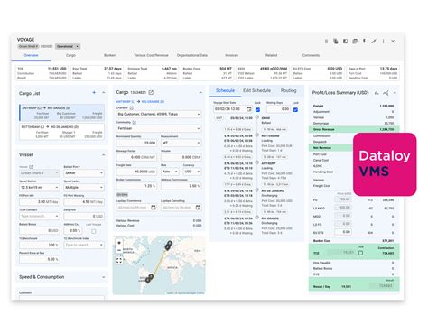This screenshot has width=428, height=334.
Task: Click the Waiting Days input field
Action: pos(278,109)
